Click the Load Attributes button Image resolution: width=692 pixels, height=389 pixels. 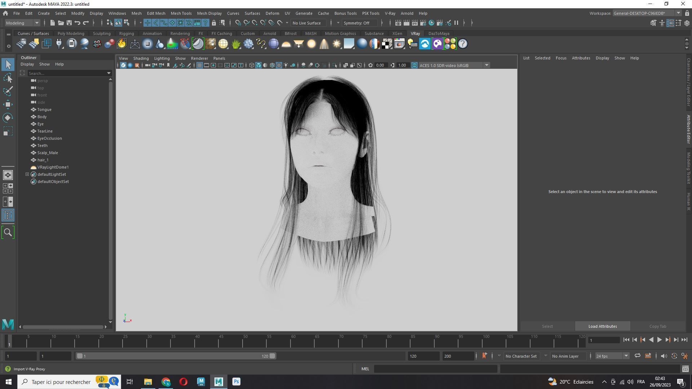(x=602, y=326)
